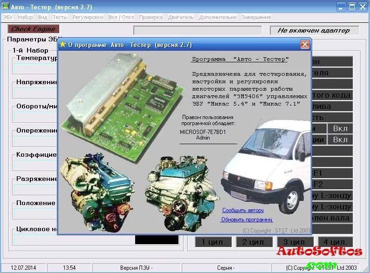Click the 2 цил. button
Viewport: 370px width, 273px height.
tap(254, 242)
